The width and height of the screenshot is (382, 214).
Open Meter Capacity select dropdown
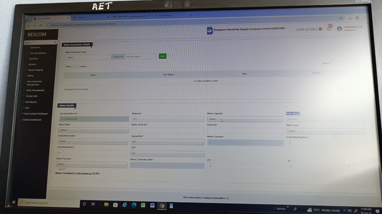pyautogui.click(x=245, y=119)
